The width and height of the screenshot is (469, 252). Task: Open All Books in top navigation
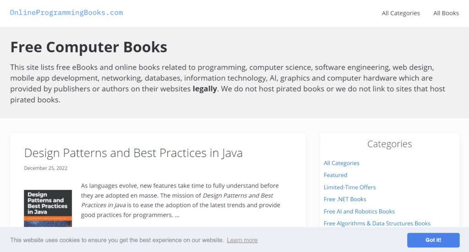pos(446,13)
